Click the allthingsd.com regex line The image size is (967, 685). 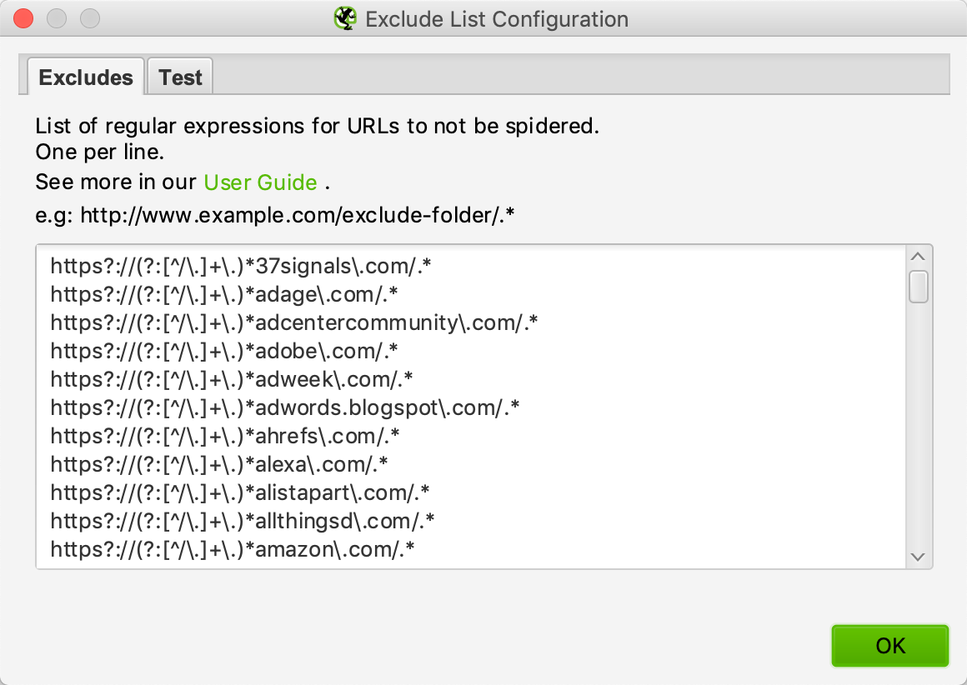tap(243, 522)
